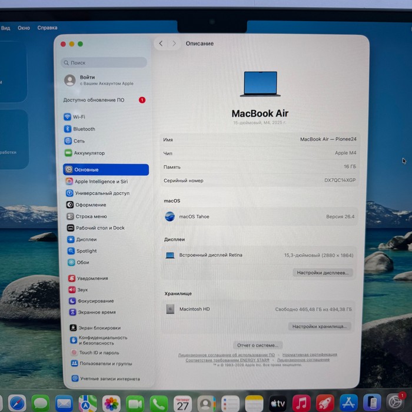Open Notes from the Dock

tap(254, 404)
